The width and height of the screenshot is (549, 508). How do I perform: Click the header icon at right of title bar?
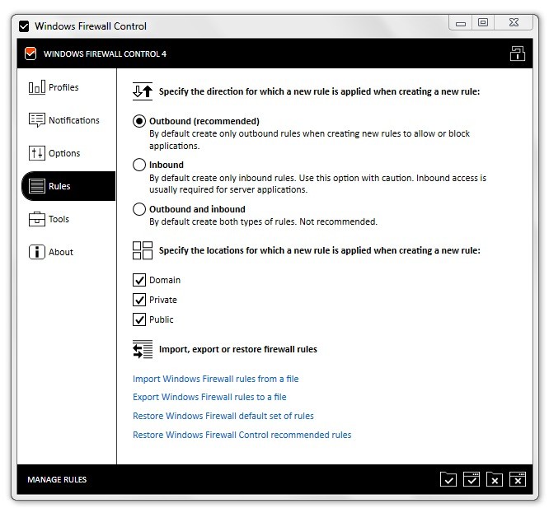point(517,54)
